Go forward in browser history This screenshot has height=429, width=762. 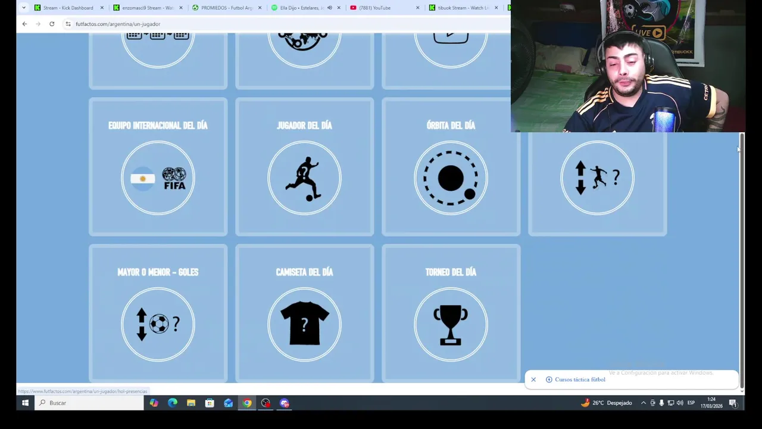pos(38,24)
